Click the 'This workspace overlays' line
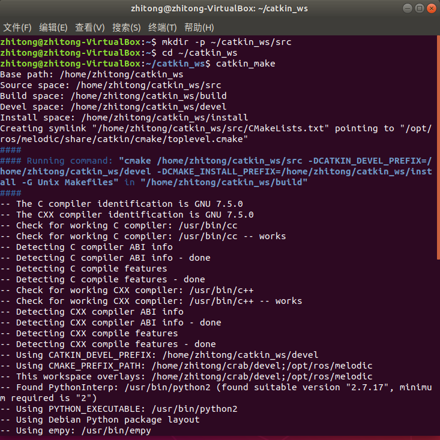 pyautogui.click(x=186, y=376)
